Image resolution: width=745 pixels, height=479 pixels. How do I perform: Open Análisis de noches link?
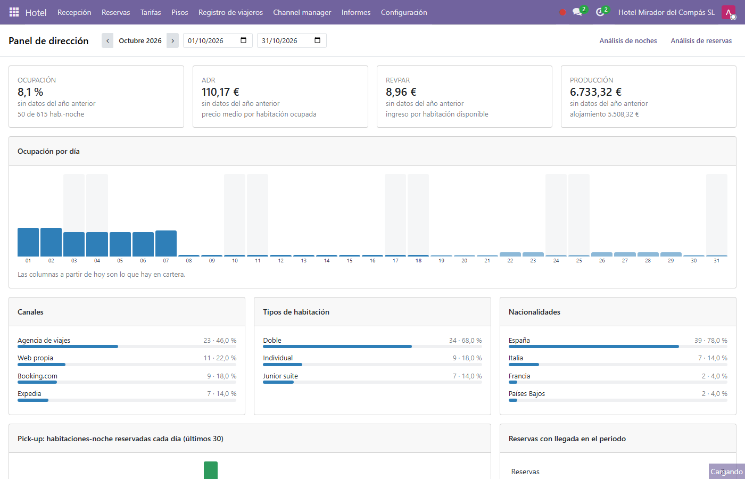point(628,40)
